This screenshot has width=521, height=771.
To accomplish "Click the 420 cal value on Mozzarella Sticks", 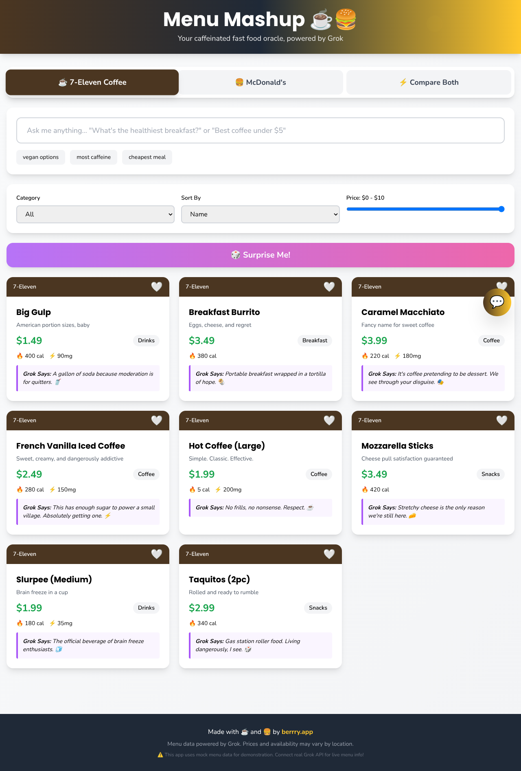I will (379, 490).
